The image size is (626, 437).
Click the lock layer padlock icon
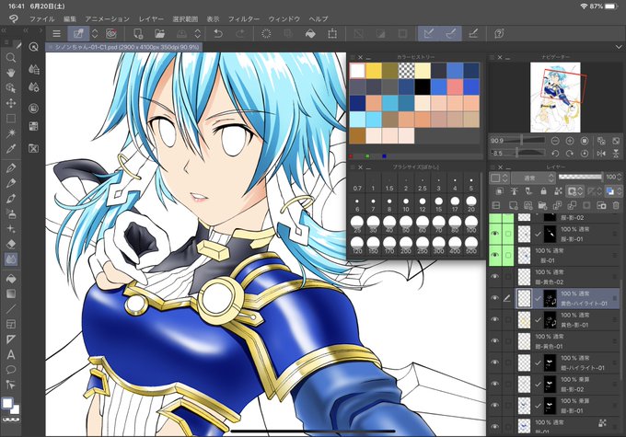point(543,191)
